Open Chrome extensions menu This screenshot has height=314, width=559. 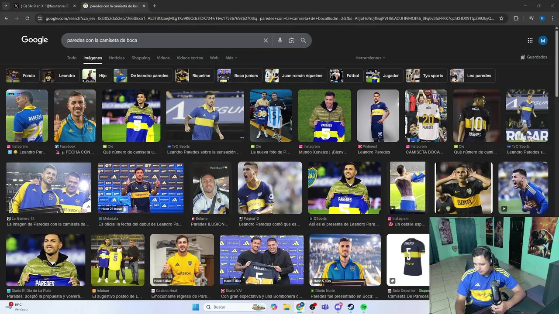pyautogui.click(x=516, y=18)
